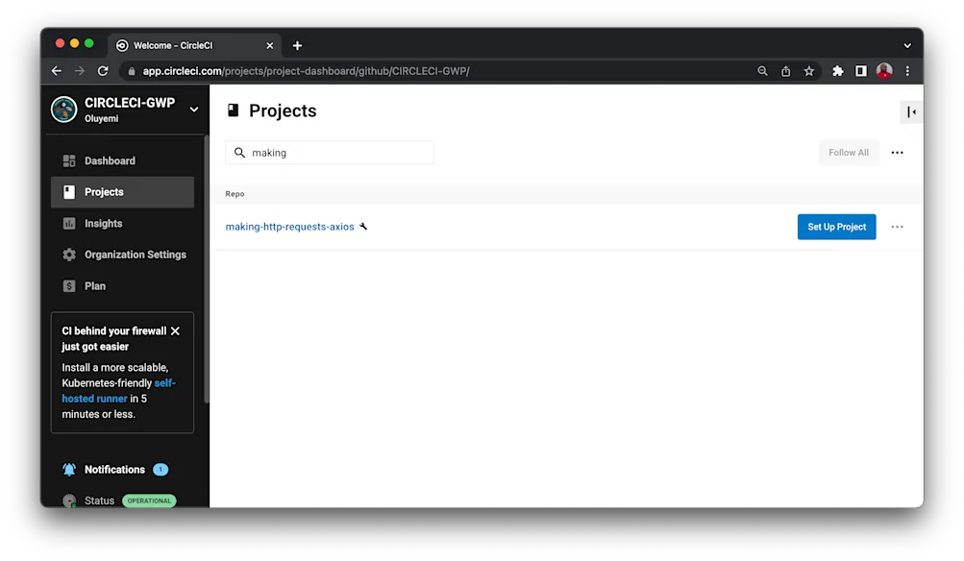Screen dimensions: 964x561
Task: Open Organization Settings
Action: [x=135, y=254]
